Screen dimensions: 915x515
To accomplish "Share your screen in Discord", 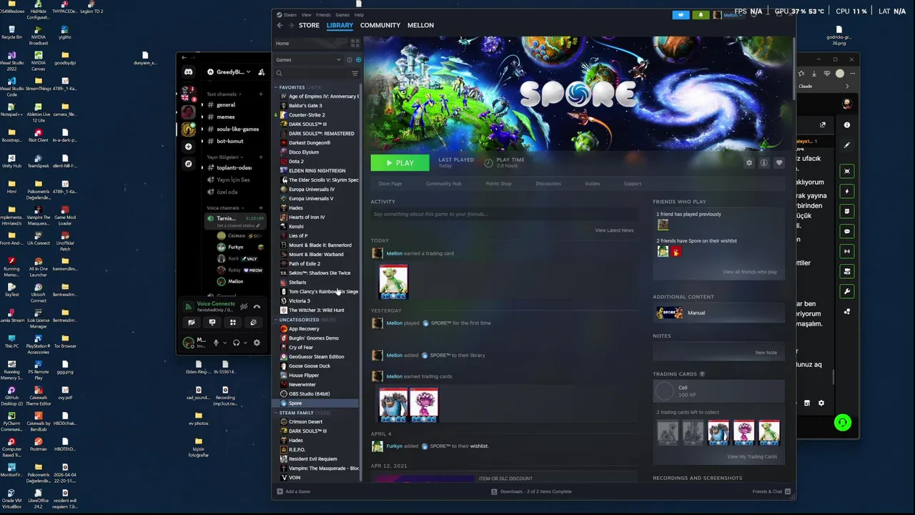I will click(212, 323).
